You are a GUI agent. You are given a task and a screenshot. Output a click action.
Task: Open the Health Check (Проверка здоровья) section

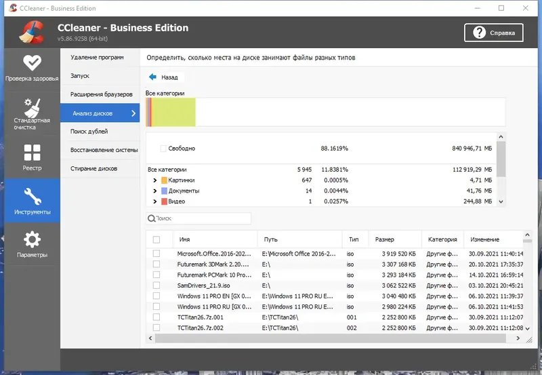pyautogui.click(x=32, y=68)
